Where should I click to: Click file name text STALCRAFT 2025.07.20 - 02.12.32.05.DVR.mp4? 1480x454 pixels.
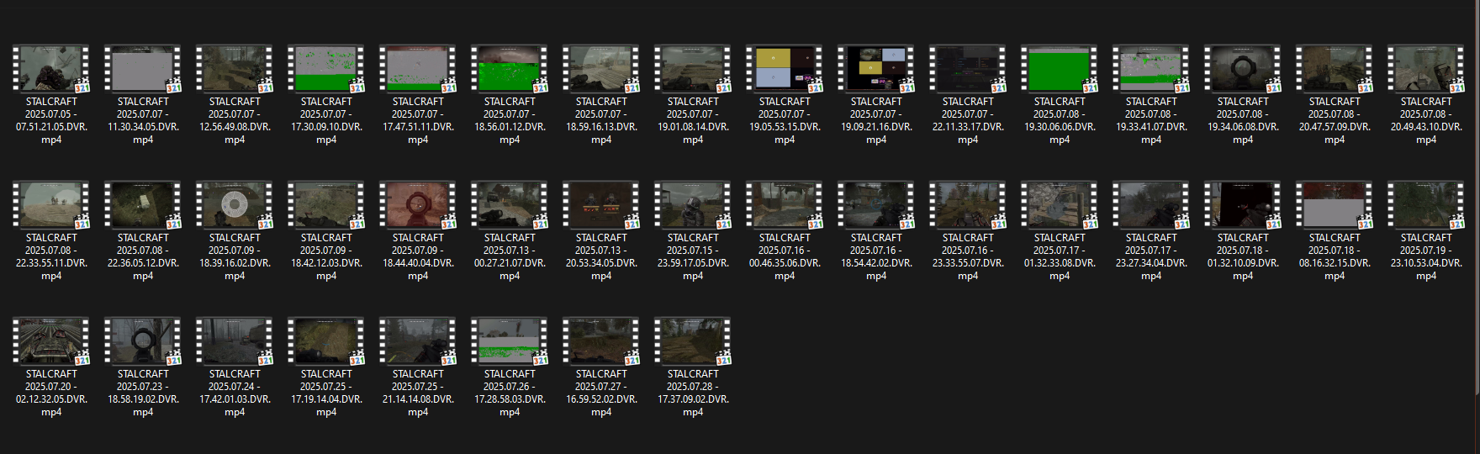coord(51,393)
